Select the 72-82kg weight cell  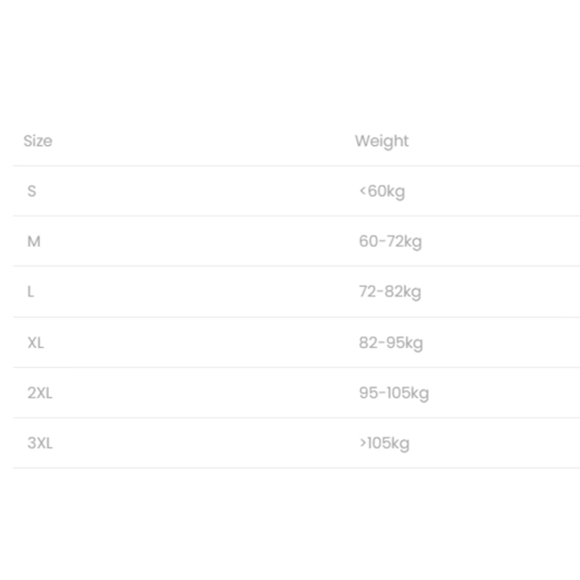point(390,292)
